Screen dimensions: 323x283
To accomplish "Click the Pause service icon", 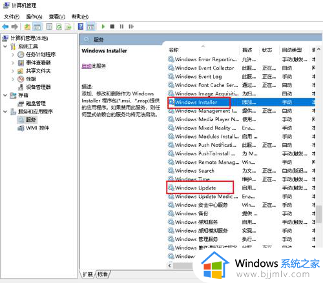I will [121, 26].
